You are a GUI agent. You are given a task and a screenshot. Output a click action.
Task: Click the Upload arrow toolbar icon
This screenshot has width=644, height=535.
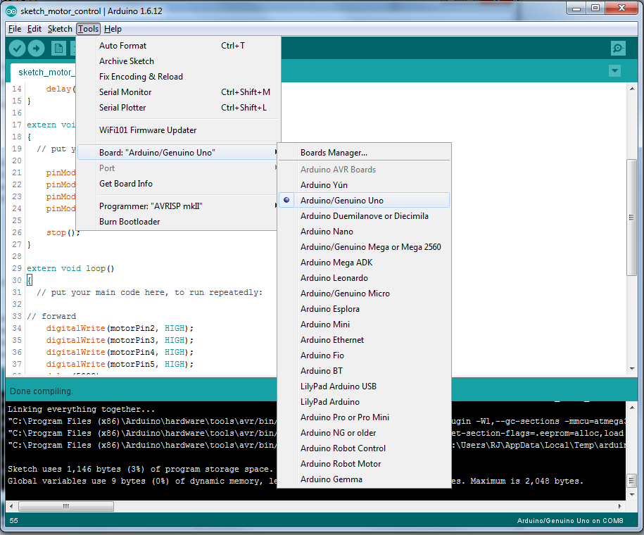pos(37,48)
